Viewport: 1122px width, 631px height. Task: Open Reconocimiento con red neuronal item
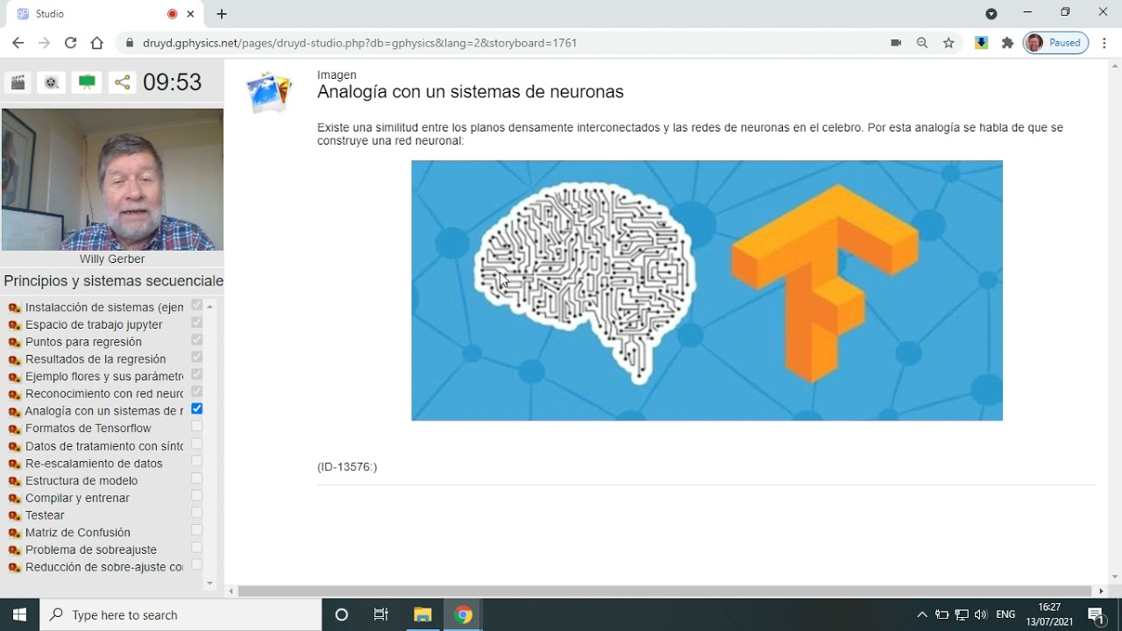pyautogui.click(x=104, y=393)
